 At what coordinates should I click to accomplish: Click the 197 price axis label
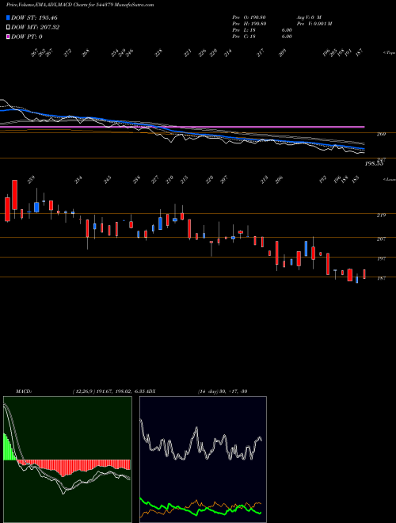click(381, 258)
